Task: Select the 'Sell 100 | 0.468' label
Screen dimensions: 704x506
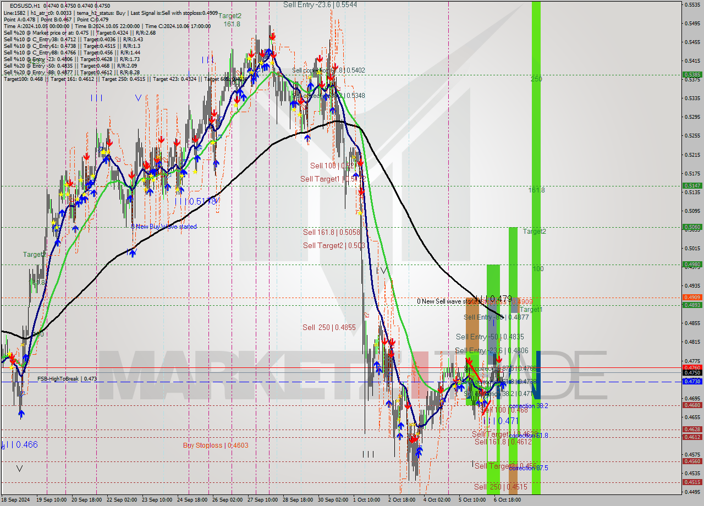Action: click(504, 410)
